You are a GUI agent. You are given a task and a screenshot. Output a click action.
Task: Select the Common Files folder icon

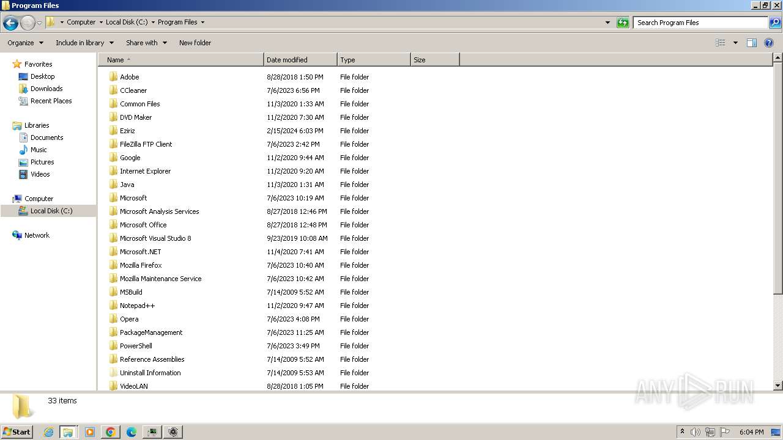[x=113, y=104]
